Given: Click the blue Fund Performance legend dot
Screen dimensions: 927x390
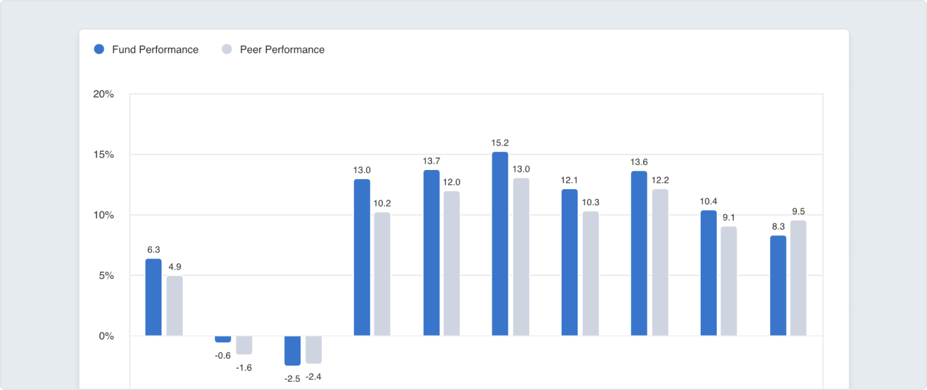Looking at the screenshot, I should [99, 49].
